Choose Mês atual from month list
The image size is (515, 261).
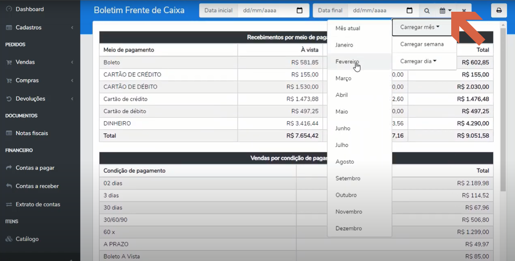[x=360, y=28]
